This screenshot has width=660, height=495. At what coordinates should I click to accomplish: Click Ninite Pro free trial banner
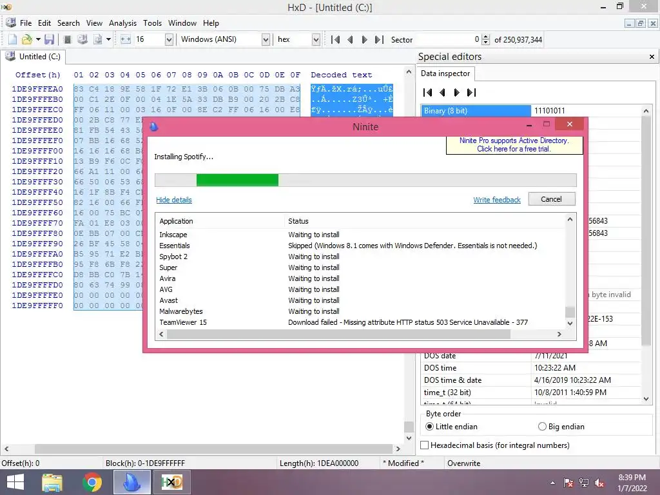(x=514, y=145)
